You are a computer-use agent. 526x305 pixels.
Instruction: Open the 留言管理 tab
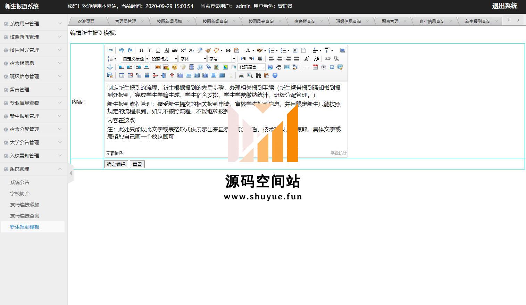[390, 22]
